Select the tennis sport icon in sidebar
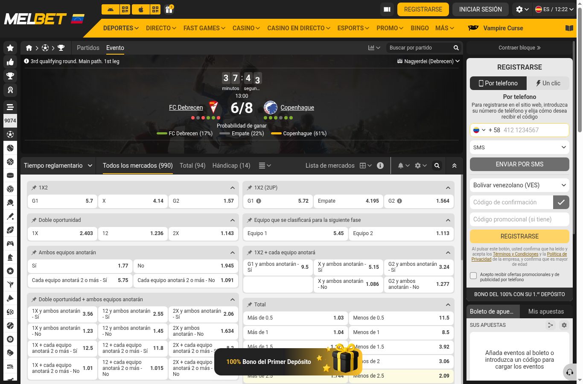 coord(10,148)
